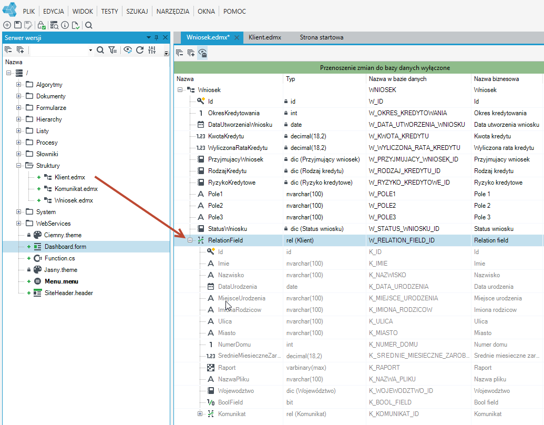Expand all nodes in Serwer wersji panel
The width and height of the screenshot is (544, 425).
click(20, 50)
